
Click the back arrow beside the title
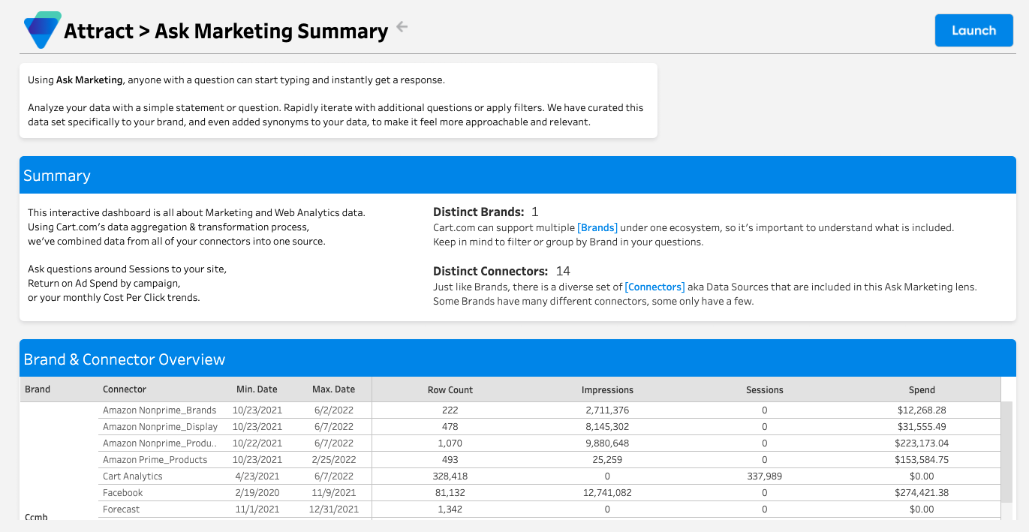point(402,27)
